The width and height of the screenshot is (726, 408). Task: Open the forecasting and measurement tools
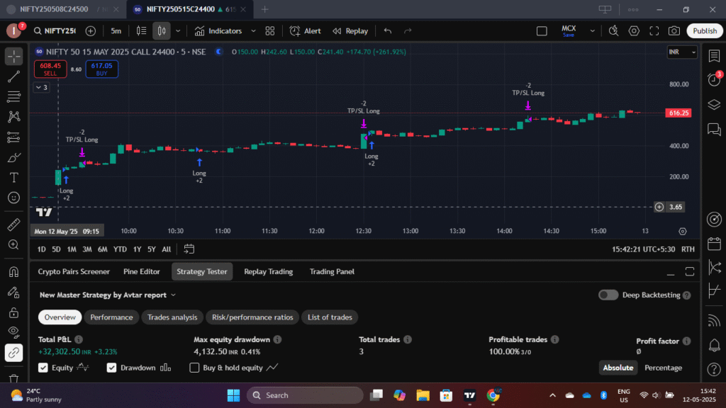pos(14,137)
